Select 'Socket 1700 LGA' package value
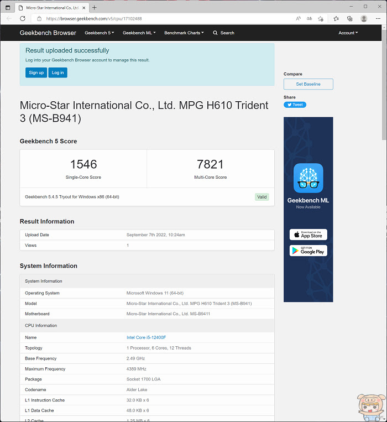 coord(143,379)
